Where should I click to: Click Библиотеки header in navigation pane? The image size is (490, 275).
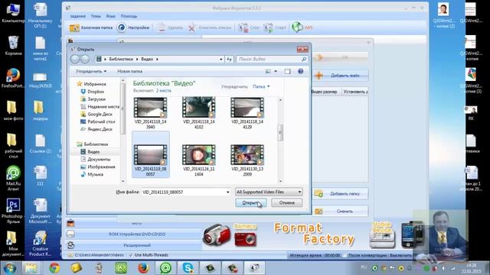point(96,144)
